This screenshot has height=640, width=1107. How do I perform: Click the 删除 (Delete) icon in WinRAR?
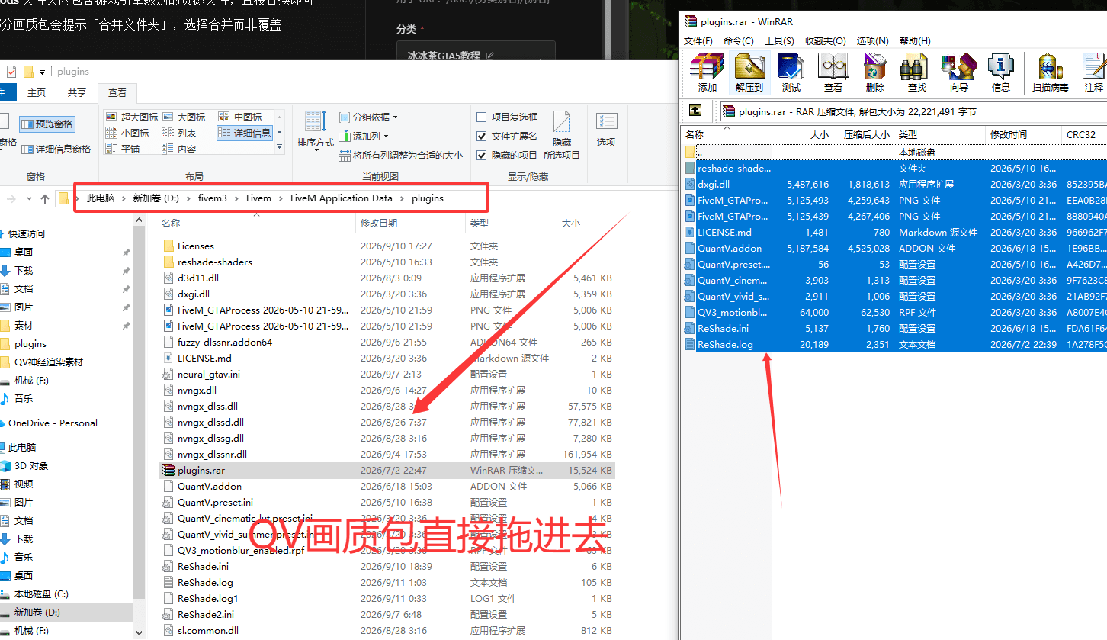(x=875, y=73)
